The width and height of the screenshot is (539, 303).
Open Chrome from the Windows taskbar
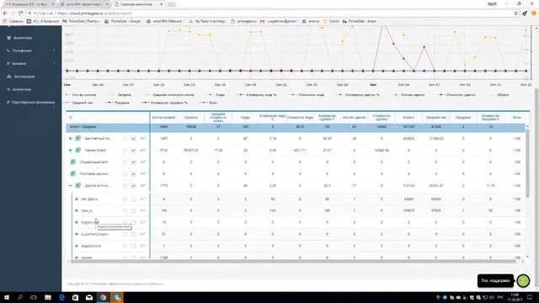click(103, 297)
